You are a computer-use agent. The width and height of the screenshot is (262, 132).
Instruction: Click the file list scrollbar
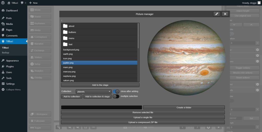pyautogui.click(x=138, y=36)
